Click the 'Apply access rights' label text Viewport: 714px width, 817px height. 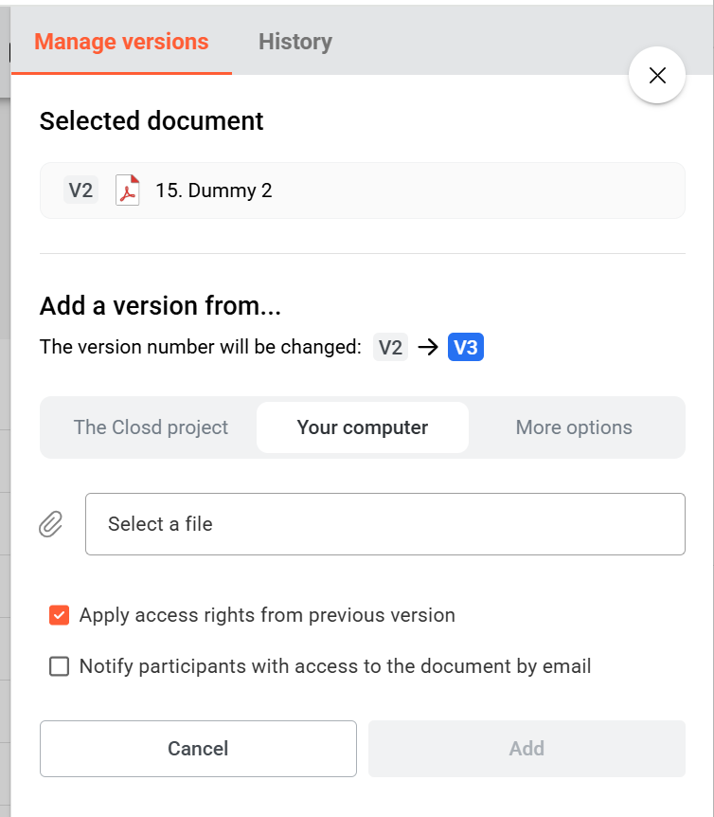pos(267,616)
